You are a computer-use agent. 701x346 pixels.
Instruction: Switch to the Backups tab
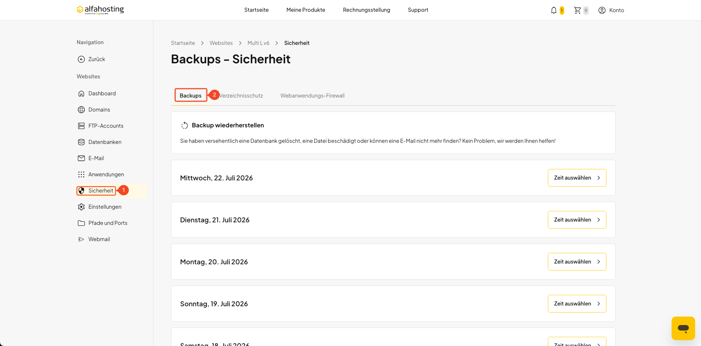point(191,96)
